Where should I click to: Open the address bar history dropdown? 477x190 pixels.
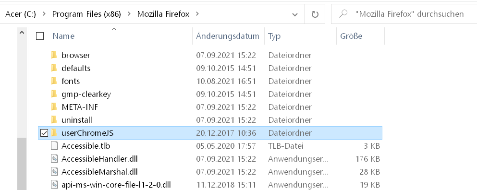pos(294,14)
